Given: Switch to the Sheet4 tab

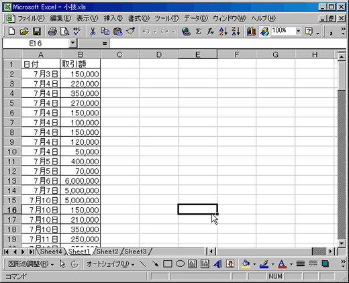Looking at the screenshot, I should click(x=51, y=251).
